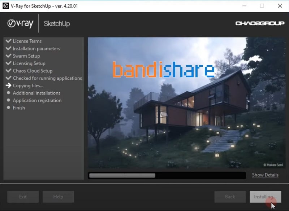
Task: Click the V-Ray logo in header
Action: click(x=20, y=23)
